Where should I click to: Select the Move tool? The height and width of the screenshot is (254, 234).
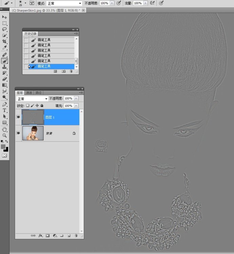point(4,17)
